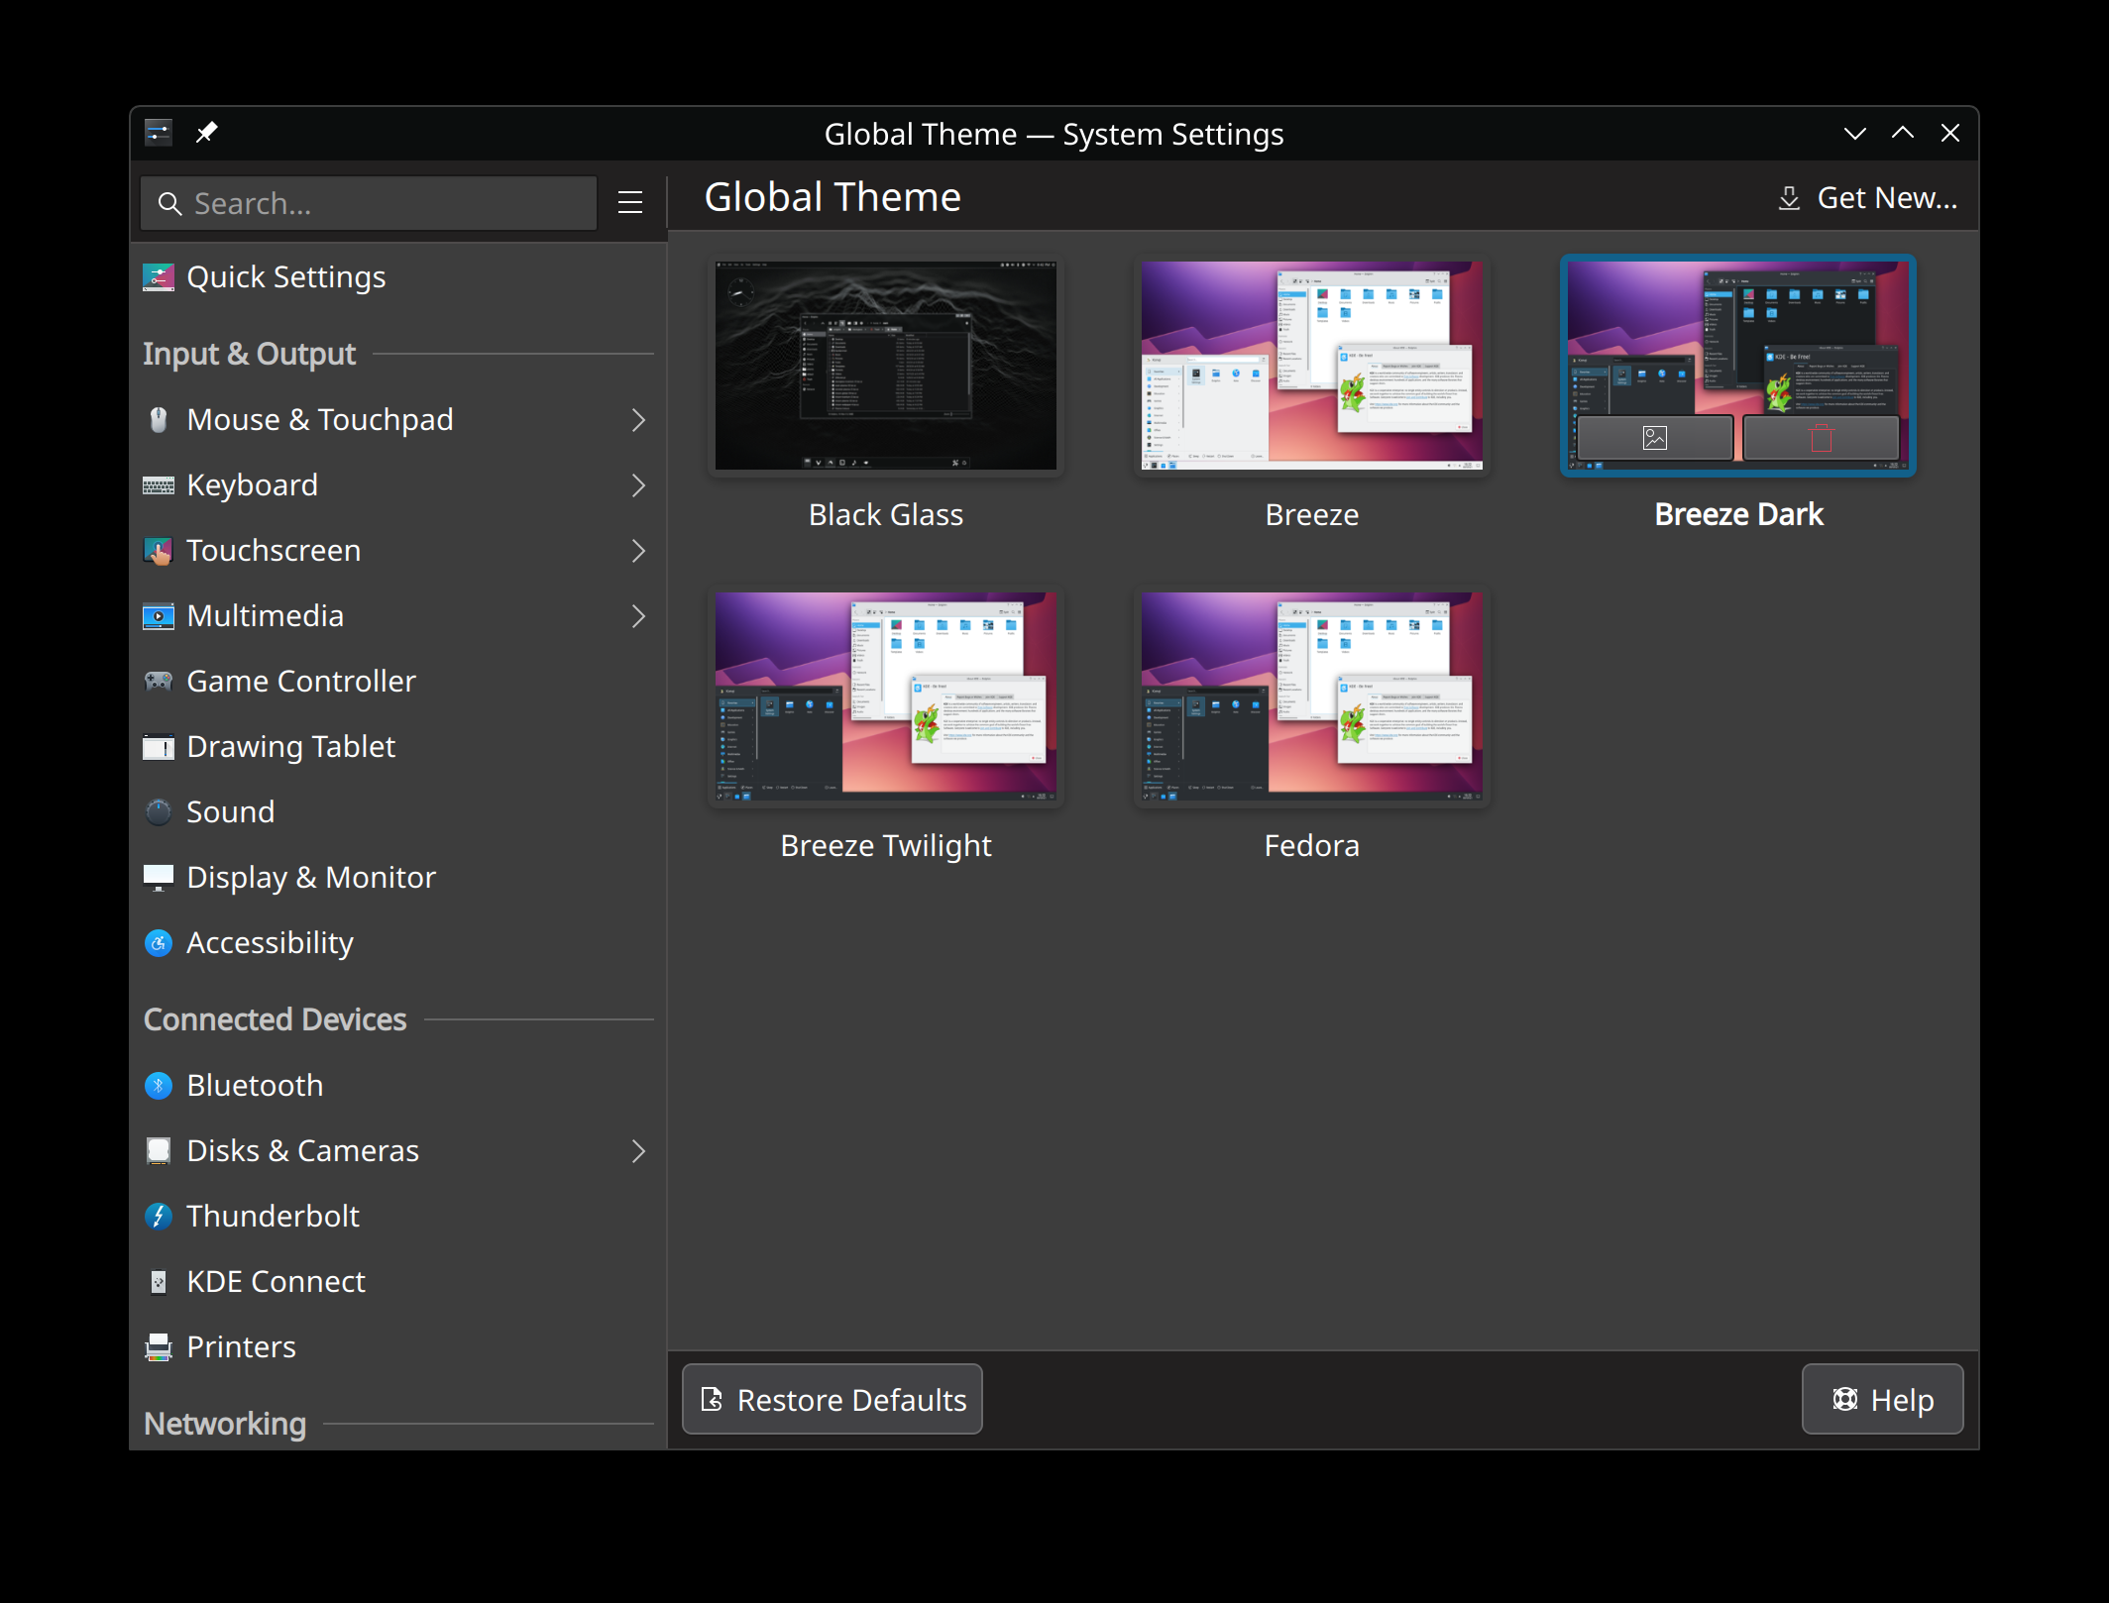Screen dimensions: 2109x1603
Task: Expand Multimedia submenu arrow
Action: point(638,616)
